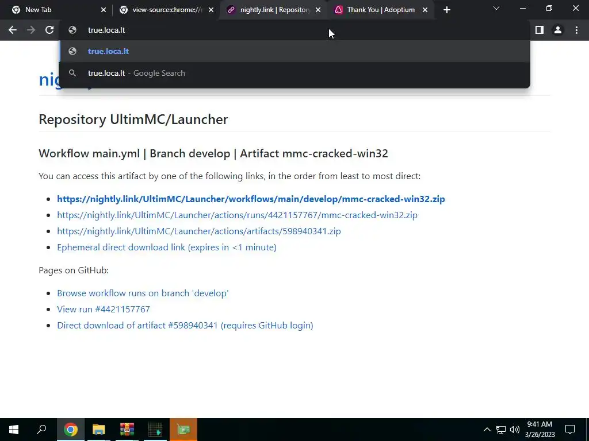Open the taskbar search icon
Viewport: 589px width, 441px height.
pos(41,430)
